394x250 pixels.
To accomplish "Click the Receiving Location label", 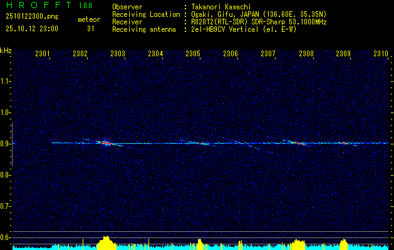I will pyautogui.click(x=146, y=14).
